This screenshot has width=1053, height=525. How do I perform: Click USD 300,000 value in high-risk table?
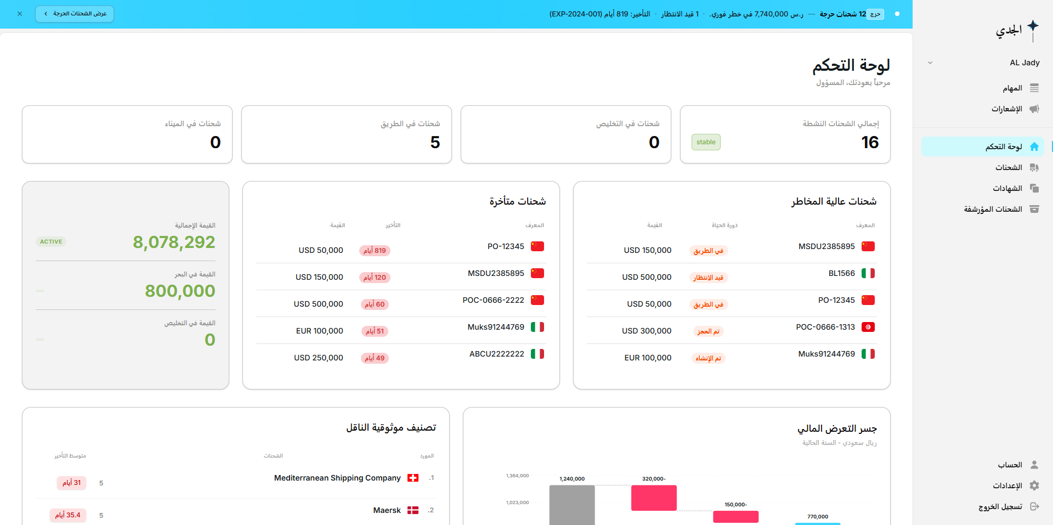(647, 331)
